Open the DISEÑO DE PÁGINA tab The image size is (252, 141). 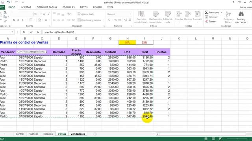pyautogui.click(x=47, y=7)
